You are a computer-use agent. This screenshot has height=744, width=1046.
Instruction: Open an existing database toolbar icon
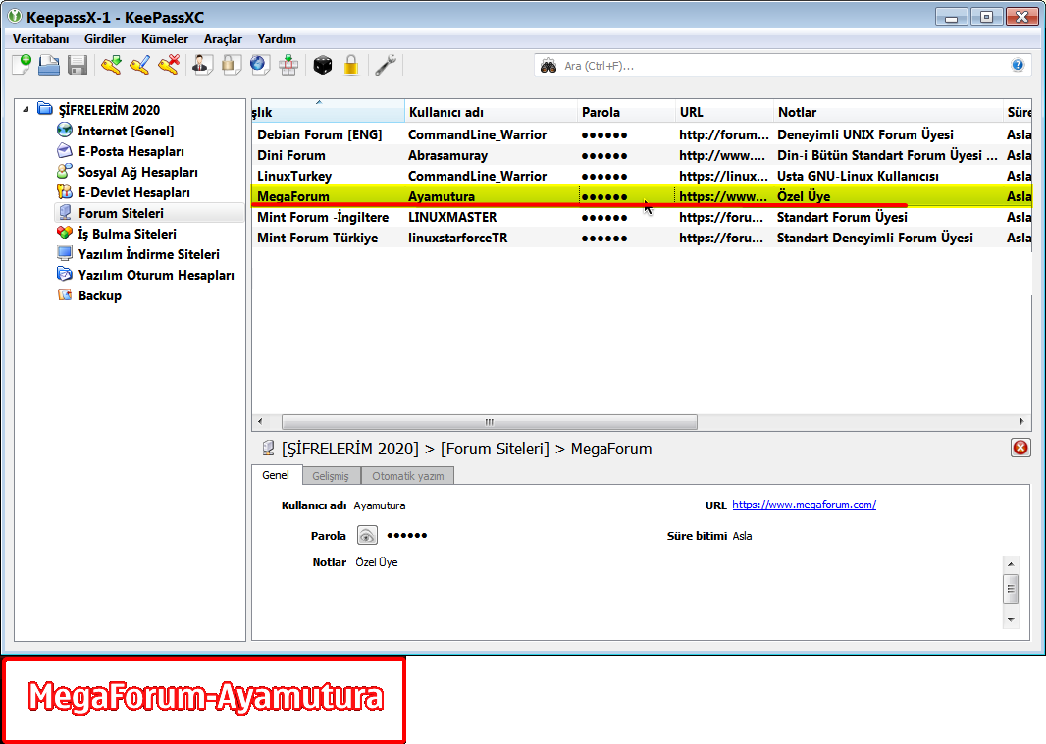tap(49, 65)
